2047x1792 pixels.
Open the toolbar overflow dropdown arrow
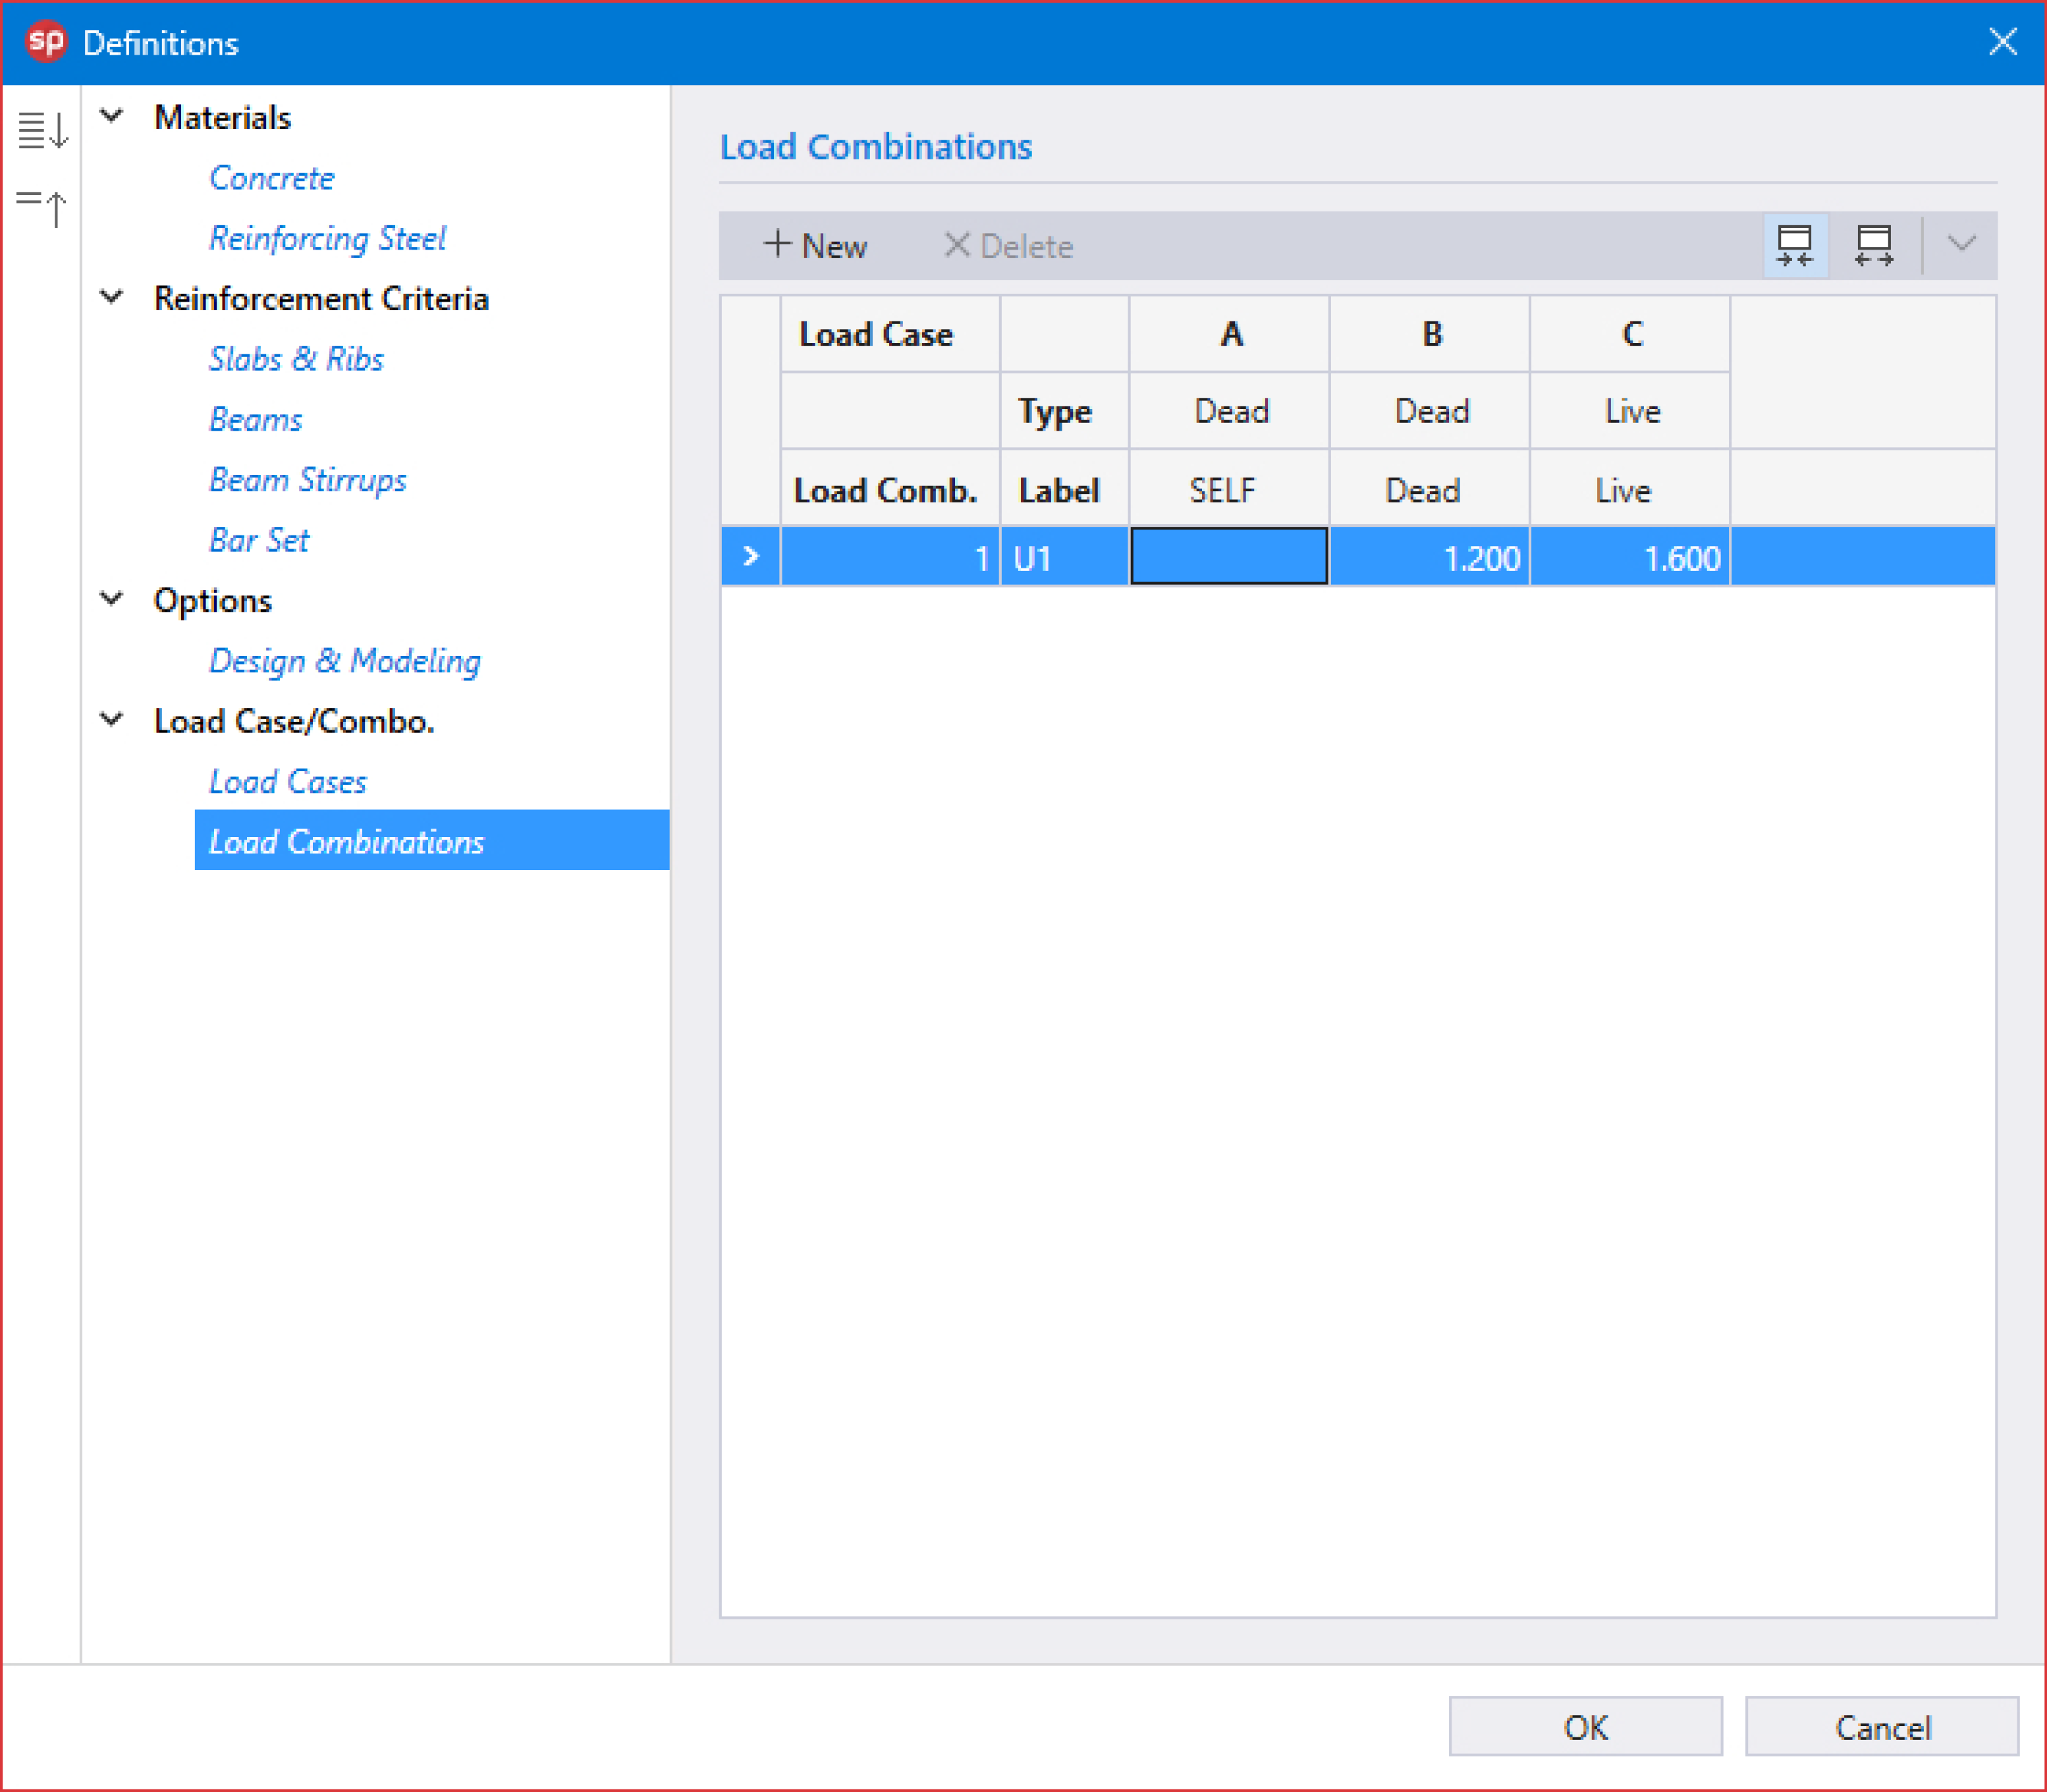(1961, 244)
